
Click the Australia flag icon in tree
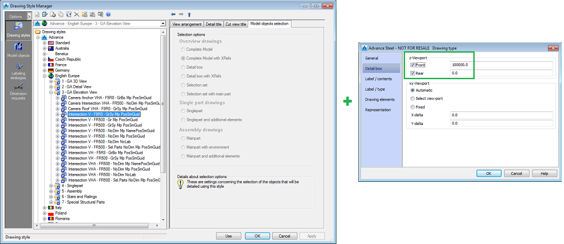(51, 49)
